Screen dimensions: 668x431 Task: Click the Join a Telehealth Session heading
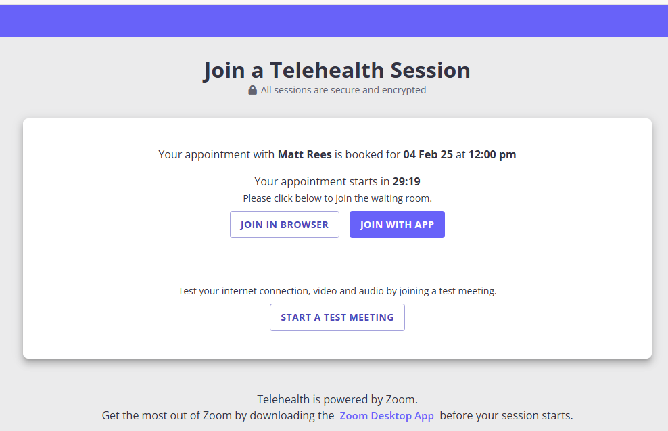(337, 70)
